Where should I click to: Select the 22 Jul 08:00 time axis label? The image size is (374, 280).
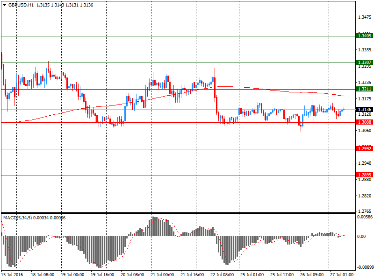222,275
